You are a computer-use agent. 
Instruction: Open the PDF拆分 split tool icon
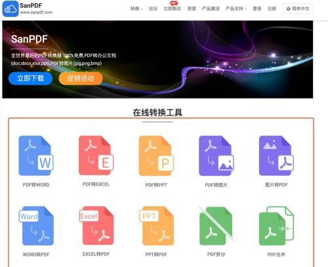[216, 226]
